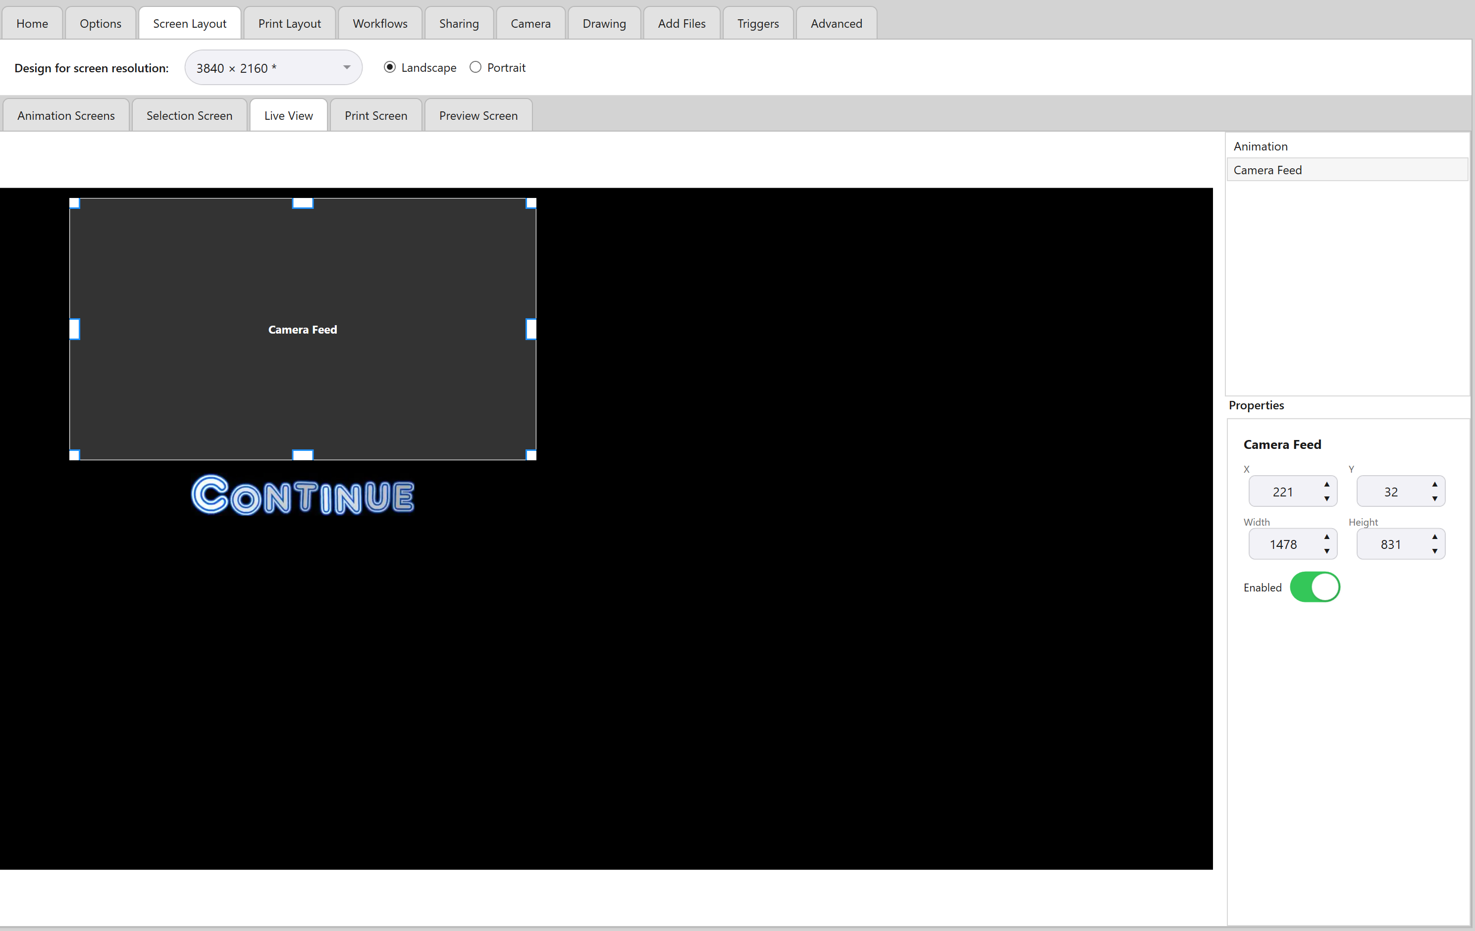Click the Y position value field
This screenshot has height=931, width=1475.
1391,491
